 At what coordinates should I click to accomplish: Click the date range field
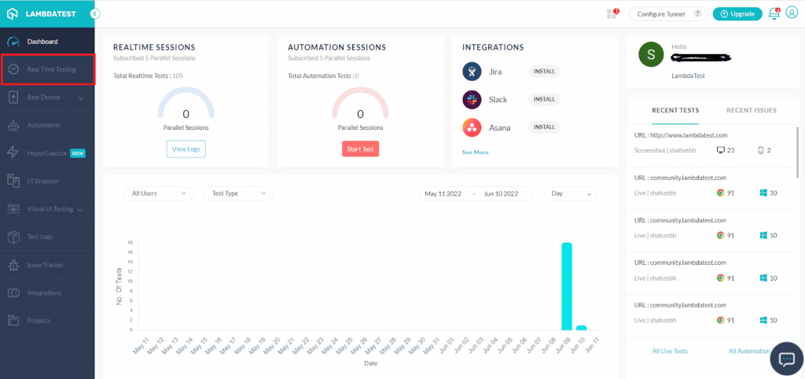click(x=476, y=193)
